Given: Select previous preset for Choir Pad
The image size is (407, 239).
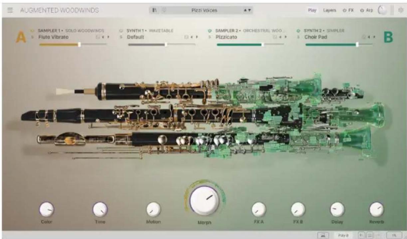Looking at the screenshot, I should (x=370, y=37).
